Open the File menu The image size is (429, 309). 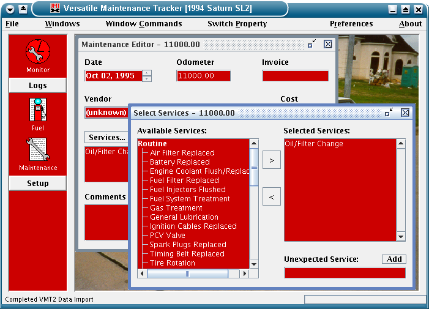pyautogui.click(x=12, y=24)
